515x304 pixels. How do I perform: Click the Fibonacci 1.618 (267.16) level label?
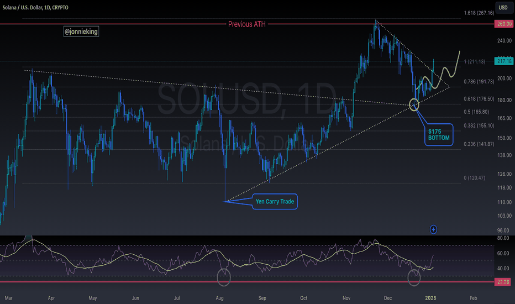[479, 13]
